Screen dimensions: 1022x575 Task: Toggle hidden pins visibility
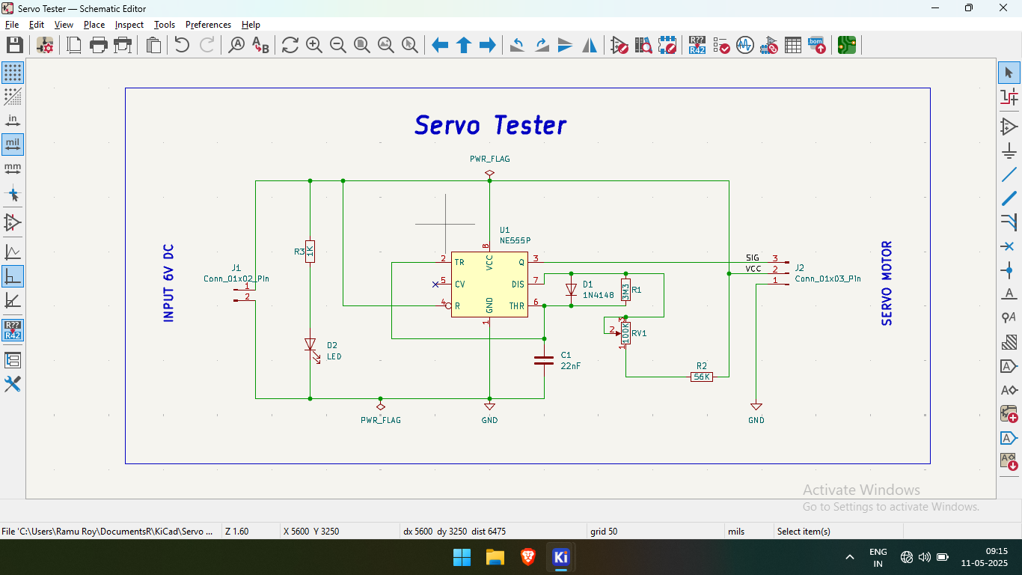(13, 222)
